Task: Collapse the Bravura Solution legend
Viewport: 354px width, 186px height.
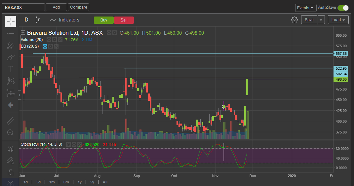Action: (x=23, y=33)
